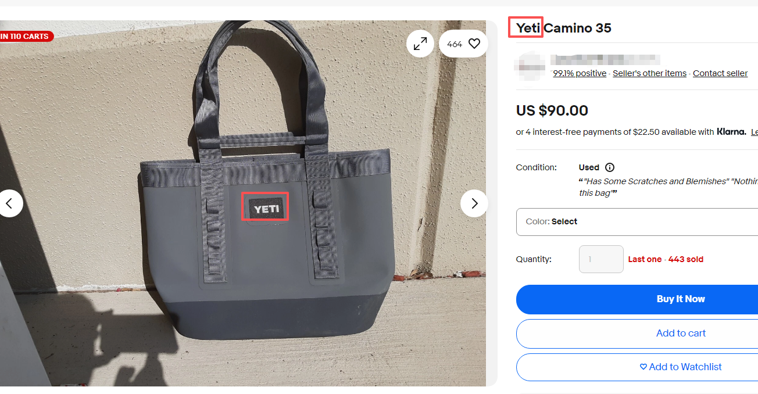Select the Yeti Camino 35 listing title

coord(564,28)
